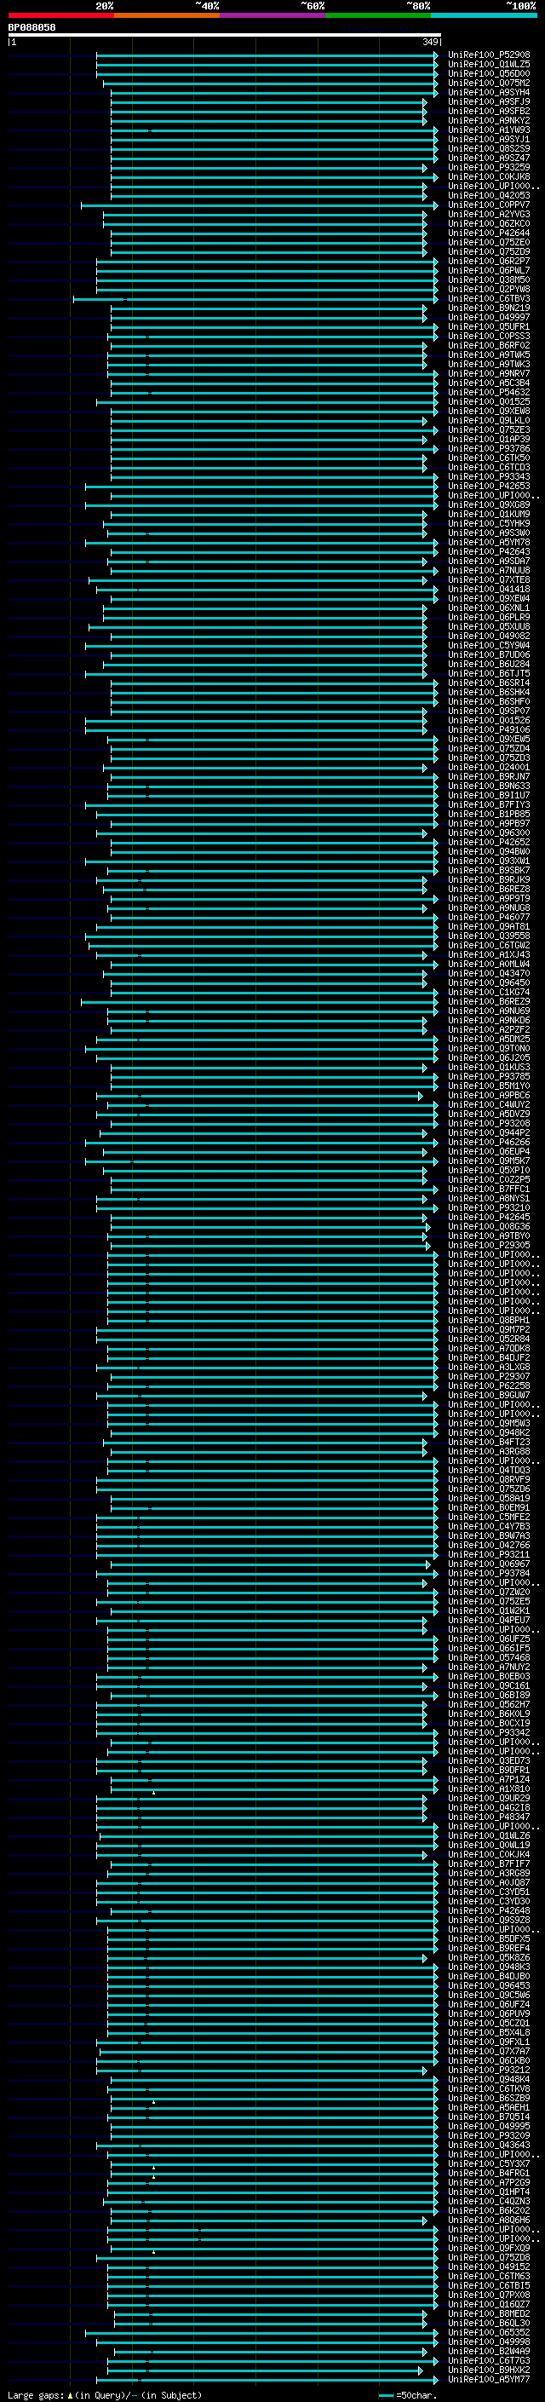The width and height of the screenshot is (545, 2402).
Task: Select hit label UniRef100_C6TGW2
Action: [x=489, y=946]
